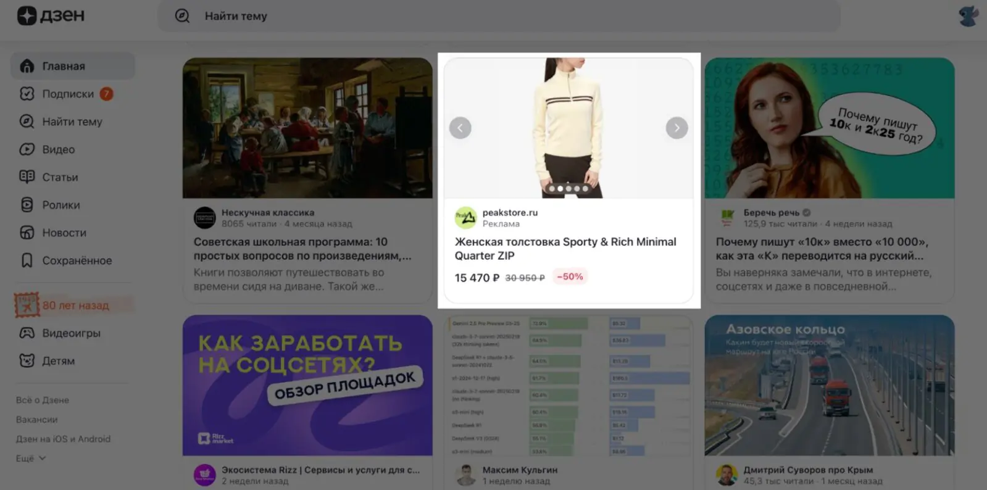This screenshot has height=490, width=987.
Task: Open the Нескучная классика channel name
Action: (268, 212)
